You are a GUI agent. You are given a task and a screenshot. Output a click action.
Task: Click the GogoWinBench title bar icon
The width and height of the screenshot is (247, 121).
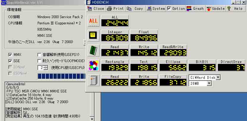click(x=4, y=3)
